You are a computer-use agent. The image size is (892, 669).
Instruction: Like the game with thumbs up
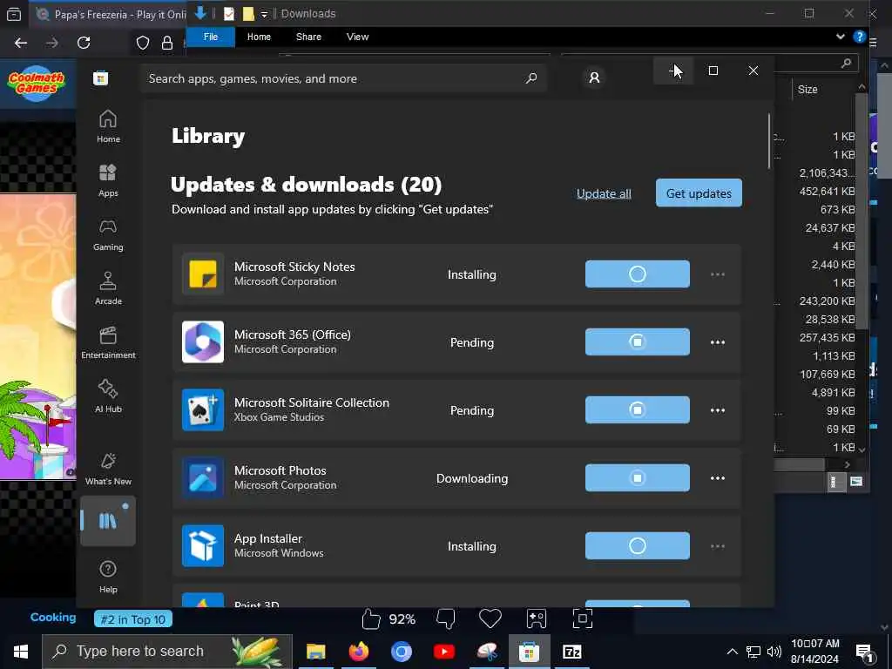point(371,619)
